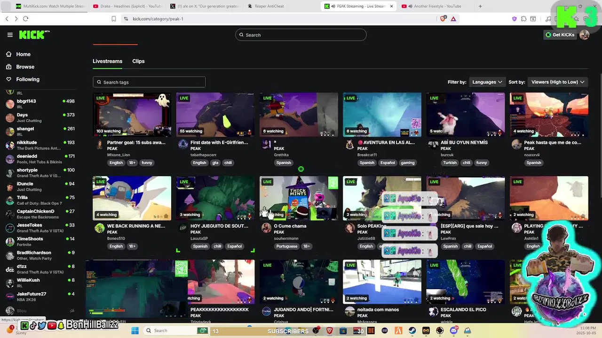This screenshot has height=338, width=602.
Task: Select the Livestreams tab
Action: coord(107,61)
